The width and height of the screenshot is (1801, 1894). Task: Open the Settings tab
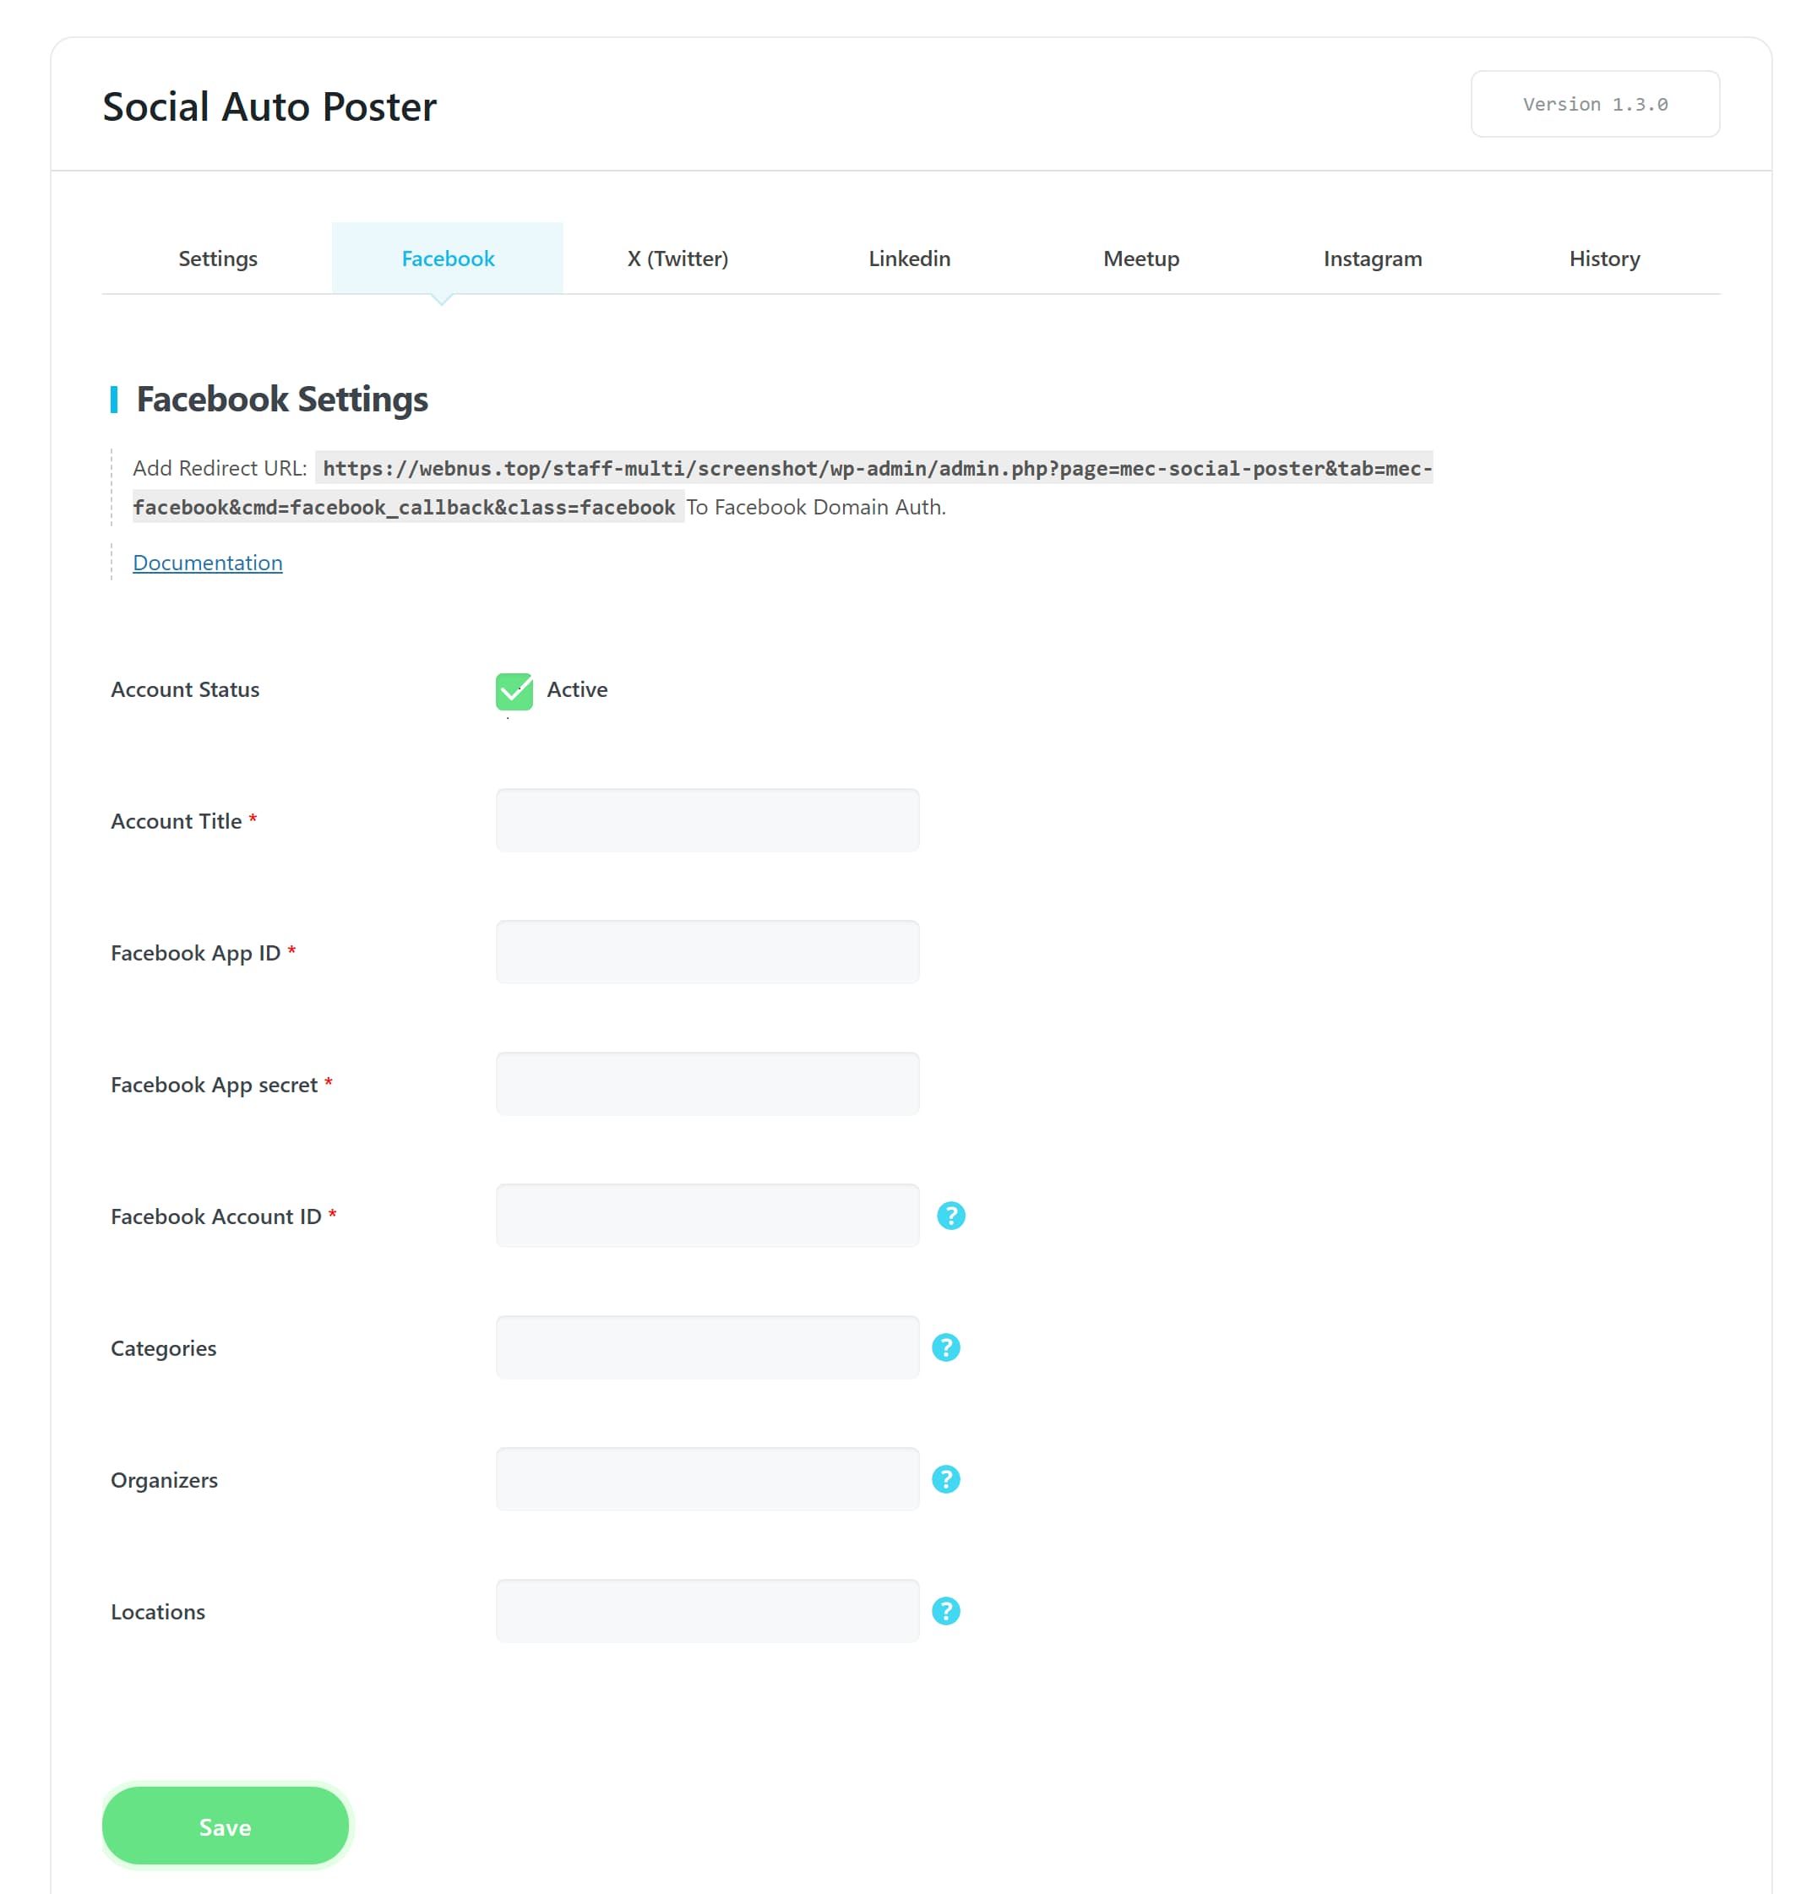pos(218,259)
